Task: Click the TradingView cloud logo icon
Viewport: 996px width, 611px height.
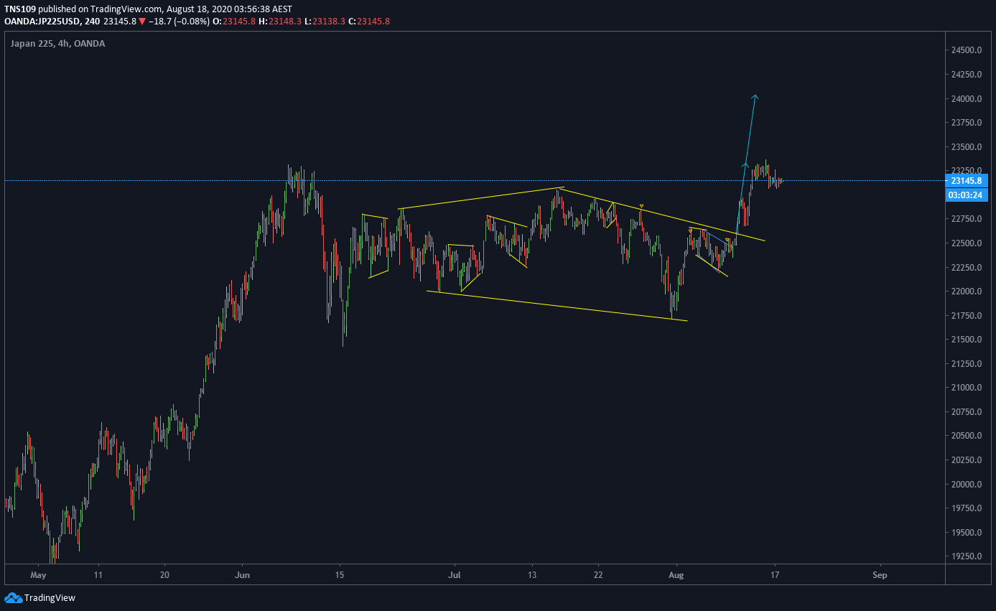Action: 13,597
